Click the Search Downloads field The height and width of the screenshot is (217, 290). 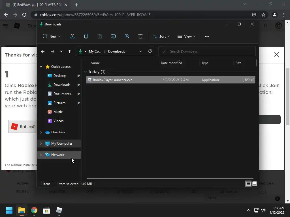click(207, 51)
